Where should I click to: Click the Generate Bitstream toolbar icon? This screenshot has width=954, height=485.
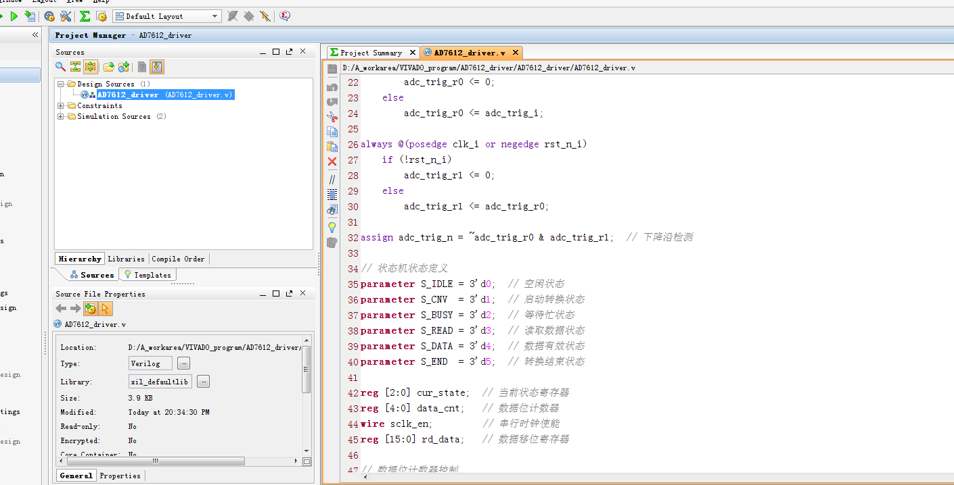click(30, 16)
